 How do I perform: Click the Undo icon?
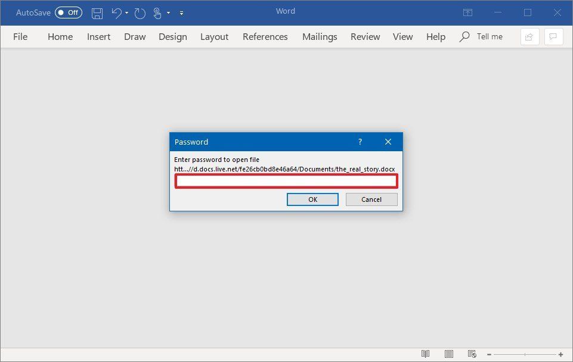tap(117, 13)
